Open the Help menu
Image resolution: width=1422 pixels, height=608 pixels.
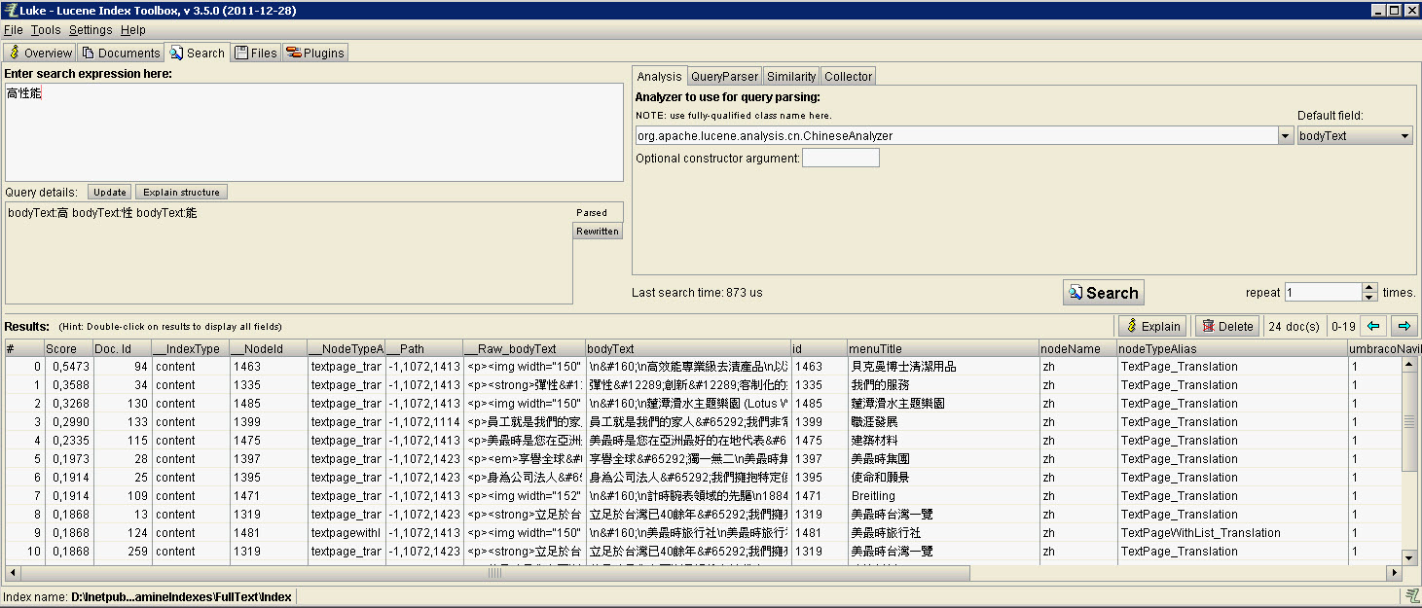(132, 30)
